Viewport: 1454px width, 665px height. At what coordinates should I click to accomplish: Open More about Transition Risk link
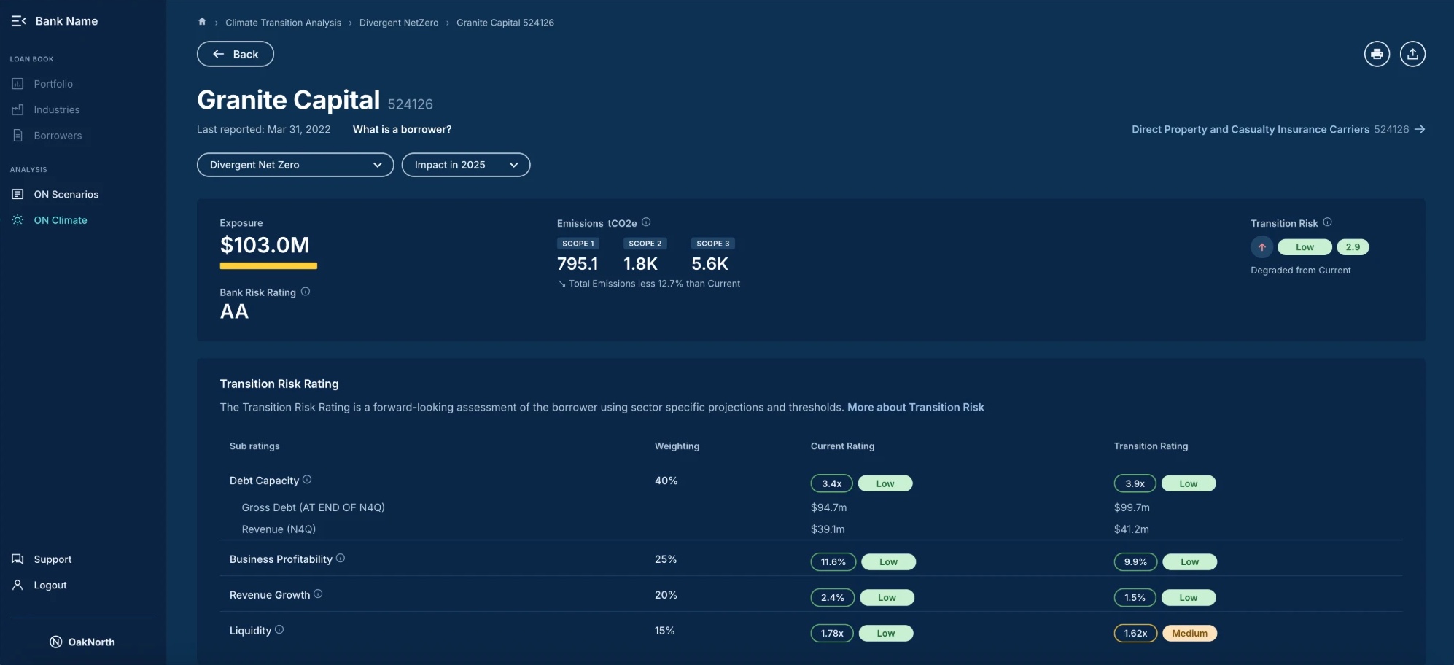pos(915,407)
